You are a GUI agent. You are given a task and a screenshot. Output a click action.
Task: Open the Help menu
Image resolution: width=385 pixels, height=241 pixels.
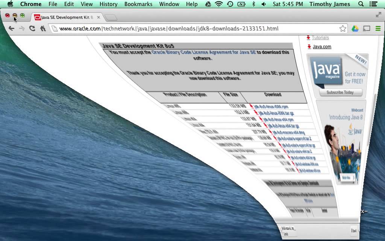pos(192,4)
